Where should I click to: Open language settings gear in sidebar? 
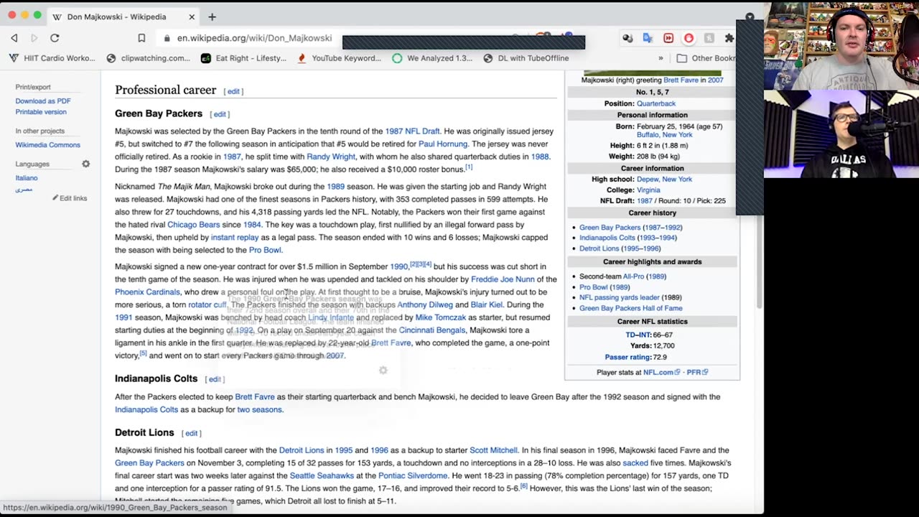click(x=85, y=164)
